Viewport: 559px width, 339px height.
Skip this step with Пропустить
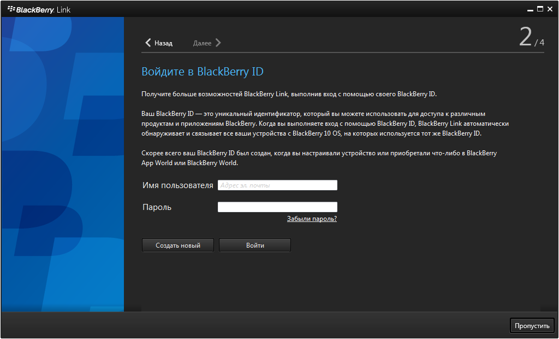pos(532,326)
